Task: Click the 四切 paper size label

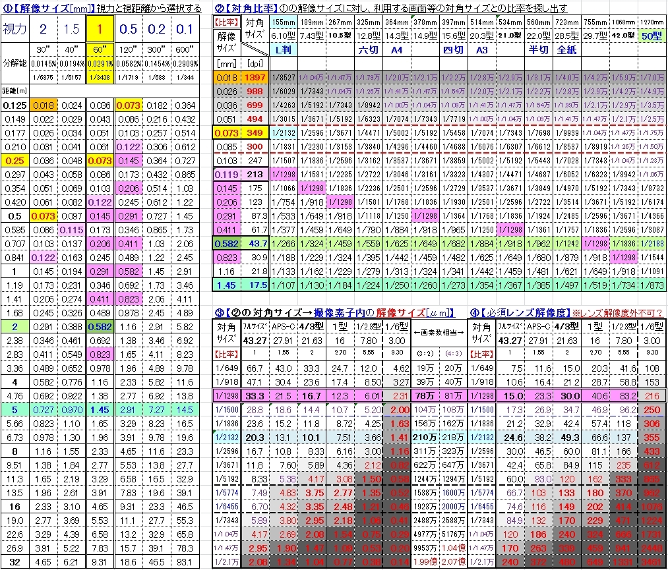Action: coord(453,50)
